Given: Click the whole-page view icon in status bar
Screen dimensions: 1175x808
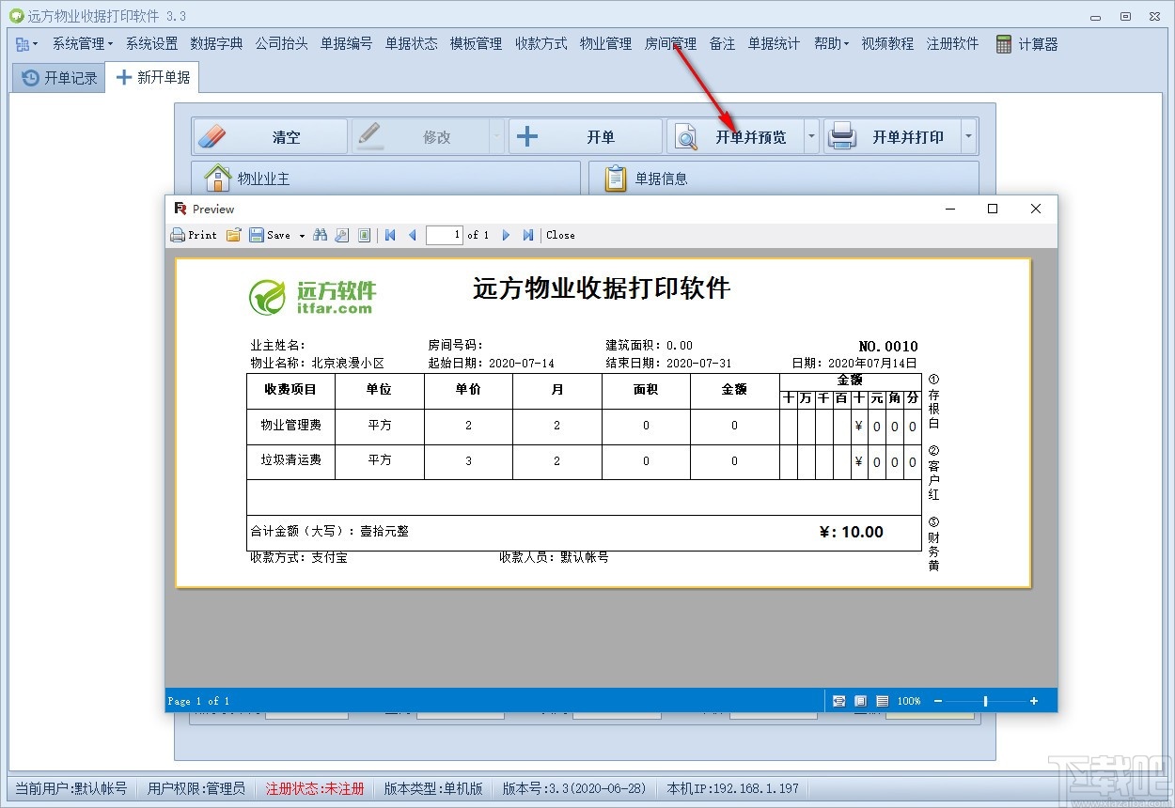Looking at the screenshot, I should [x=860, y=701].
